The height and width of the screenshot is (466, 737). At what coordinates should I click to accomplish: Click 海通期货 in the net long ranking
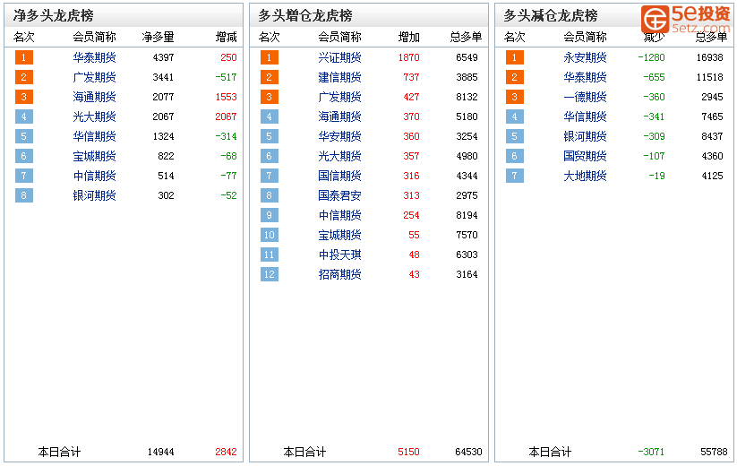point(94,97)
